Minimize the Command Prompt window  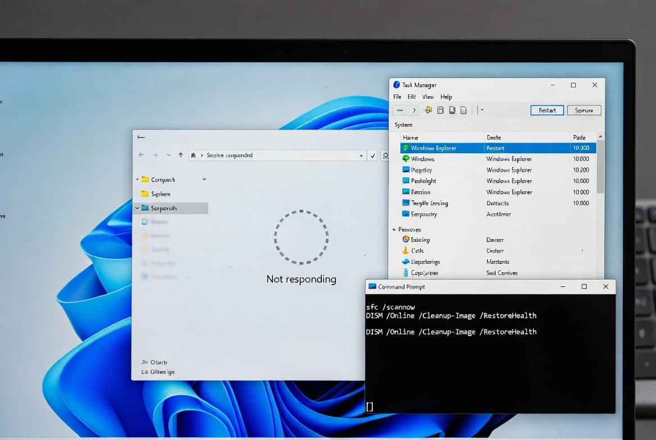coord(563,286)
